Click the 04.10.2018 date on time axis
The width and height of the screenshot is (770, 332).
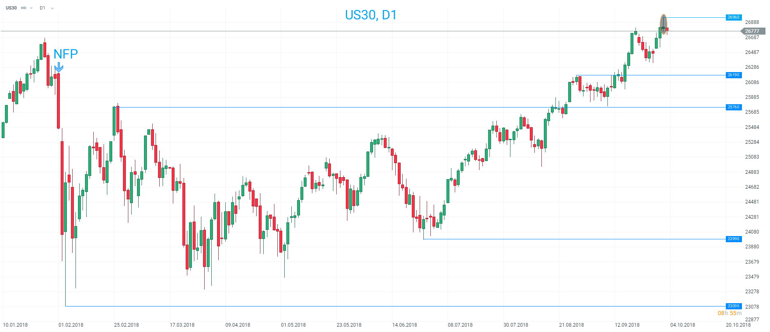point(683,325)
